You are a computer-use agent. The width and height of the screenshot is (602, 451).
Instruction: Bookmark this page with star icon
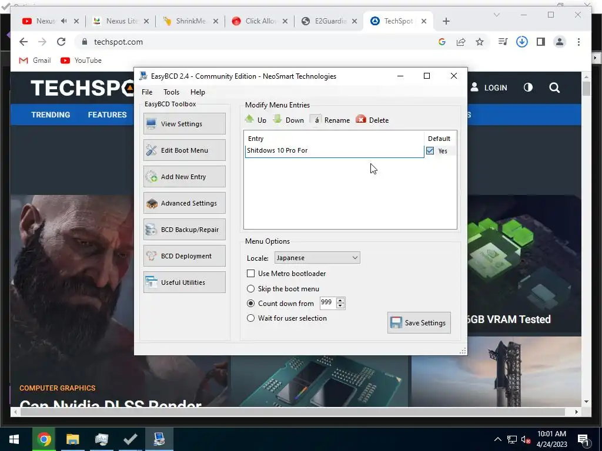(x=480, y=42)
